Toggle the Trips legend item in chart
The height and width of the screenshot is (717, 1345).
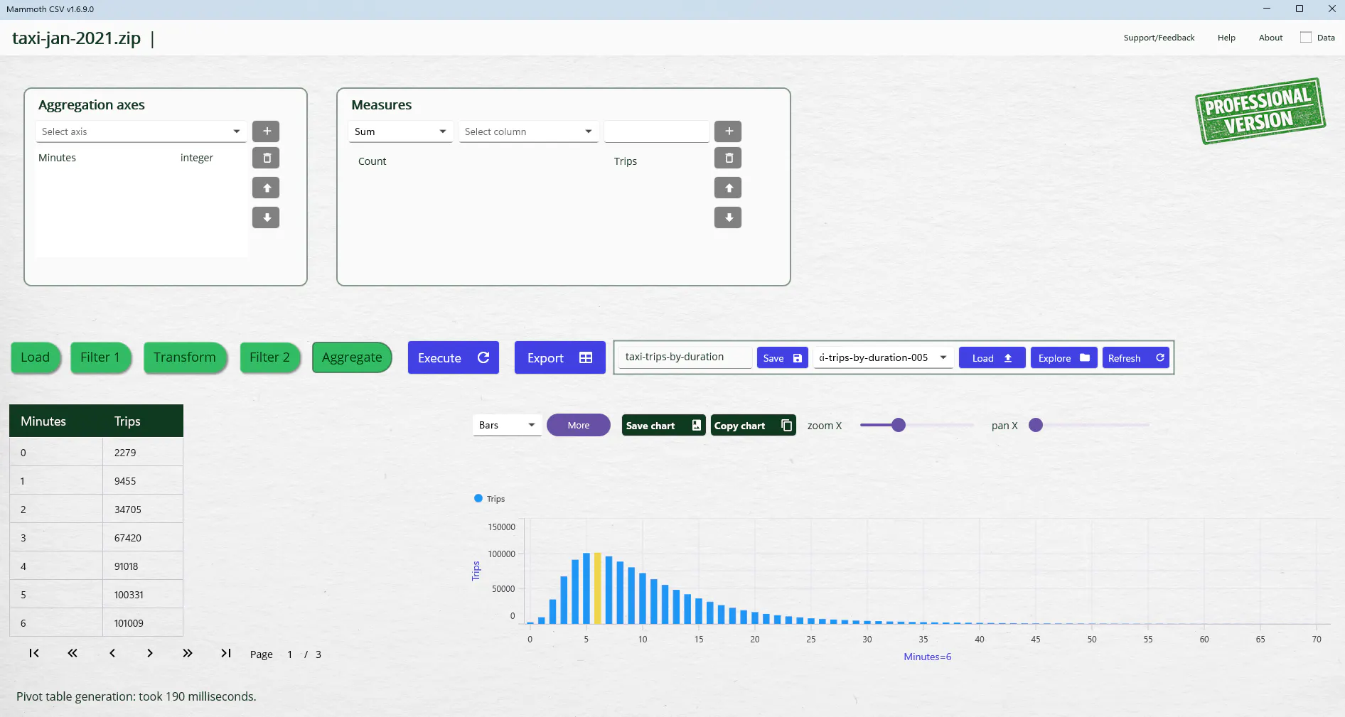489,499
